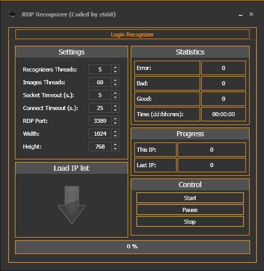Increase Height value with up arrow

pyautogui.click(x=115, y=144)
